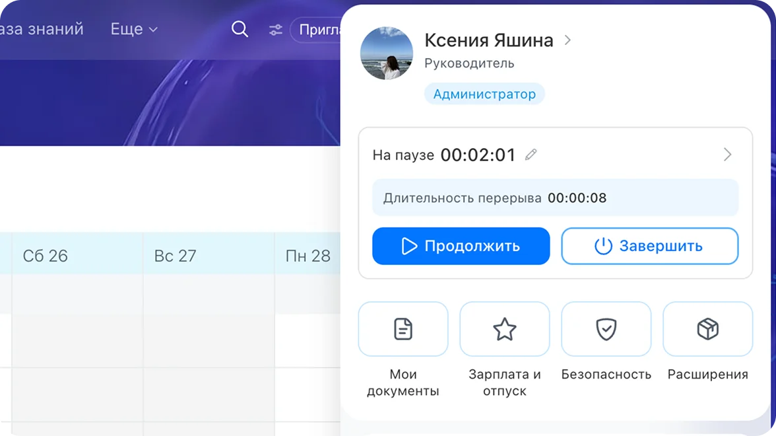Click Ксения Яшина's profile photo
Viewport: 776px width, 436px height.
point(387,53)
